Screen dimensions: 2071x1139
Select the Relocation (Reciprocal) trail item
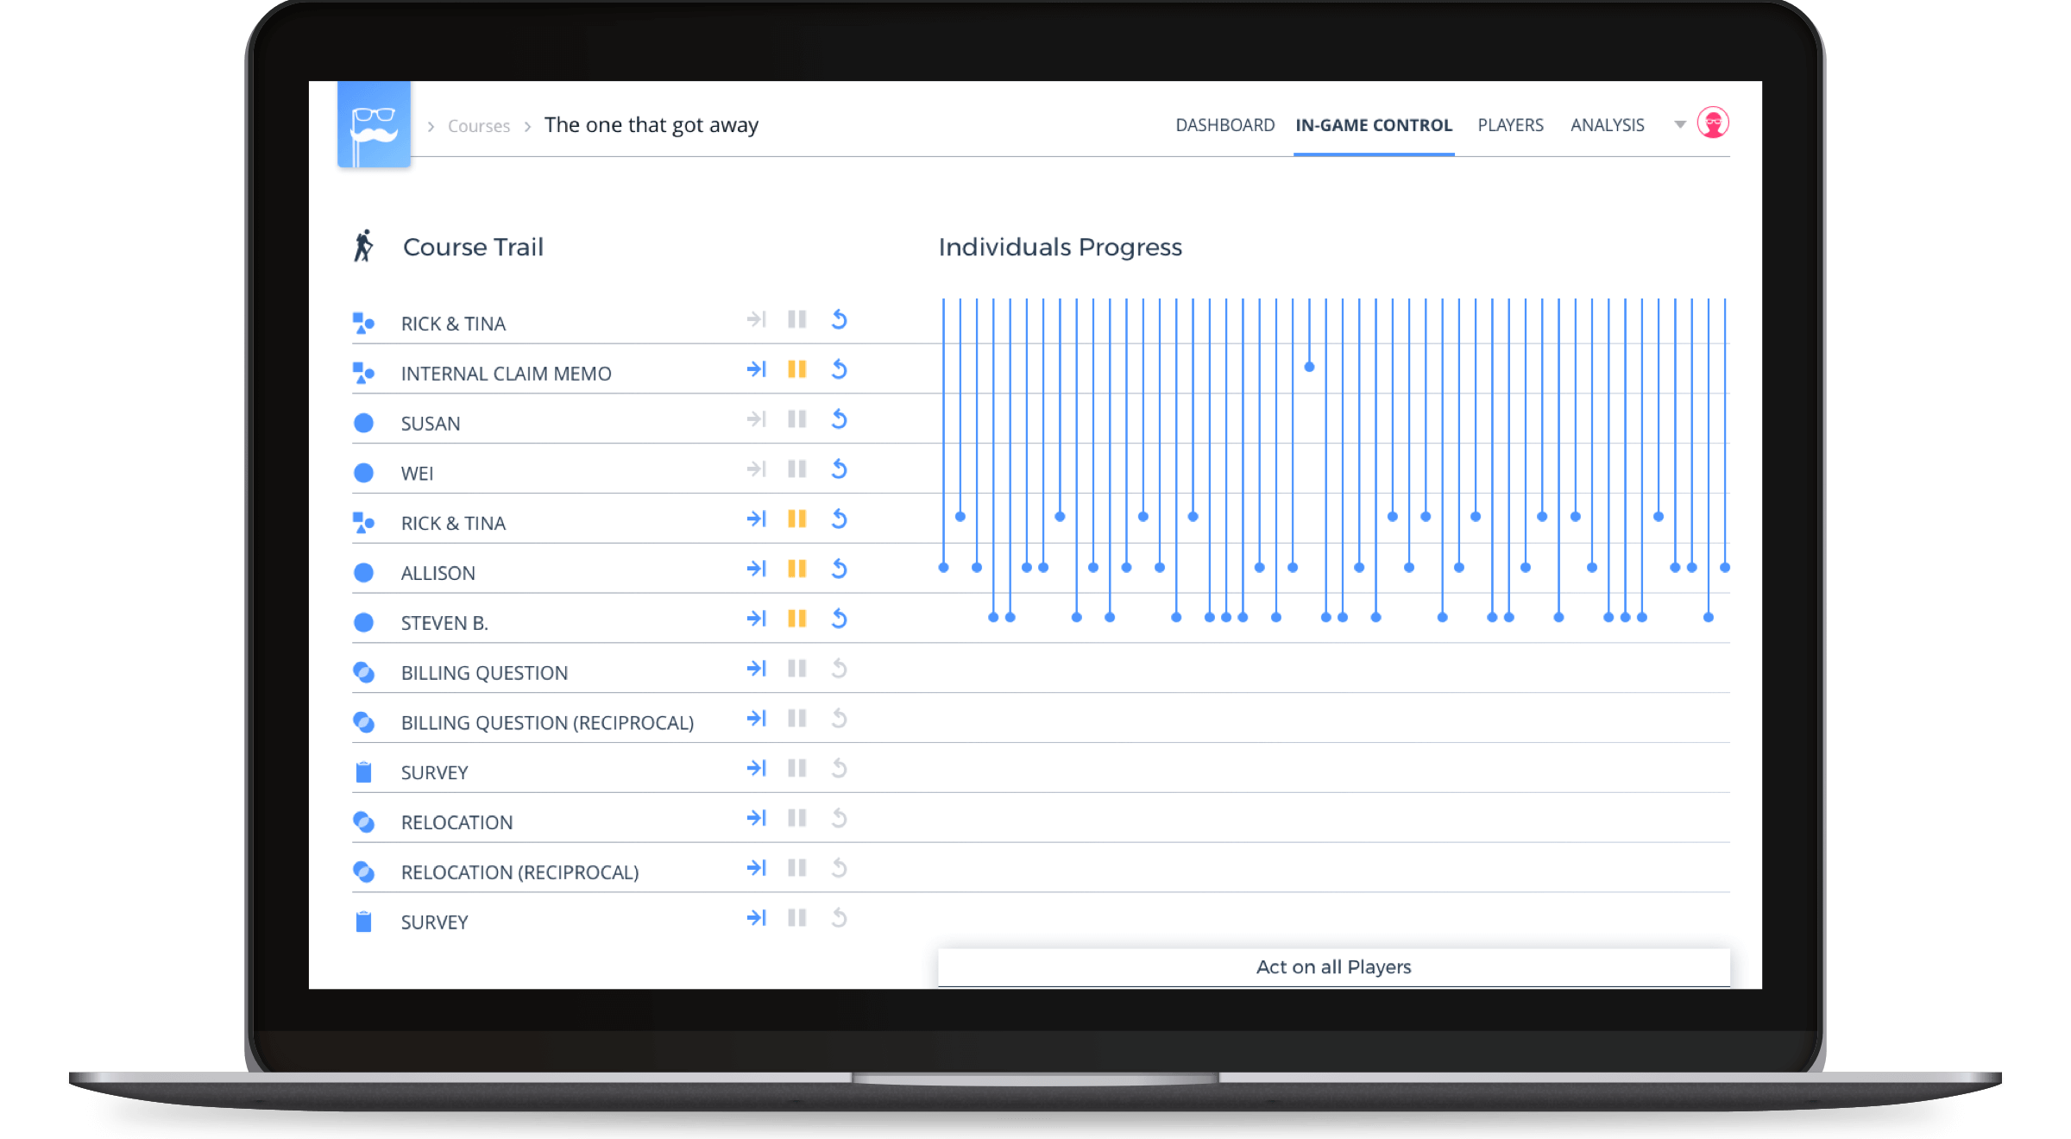(519, 872)
